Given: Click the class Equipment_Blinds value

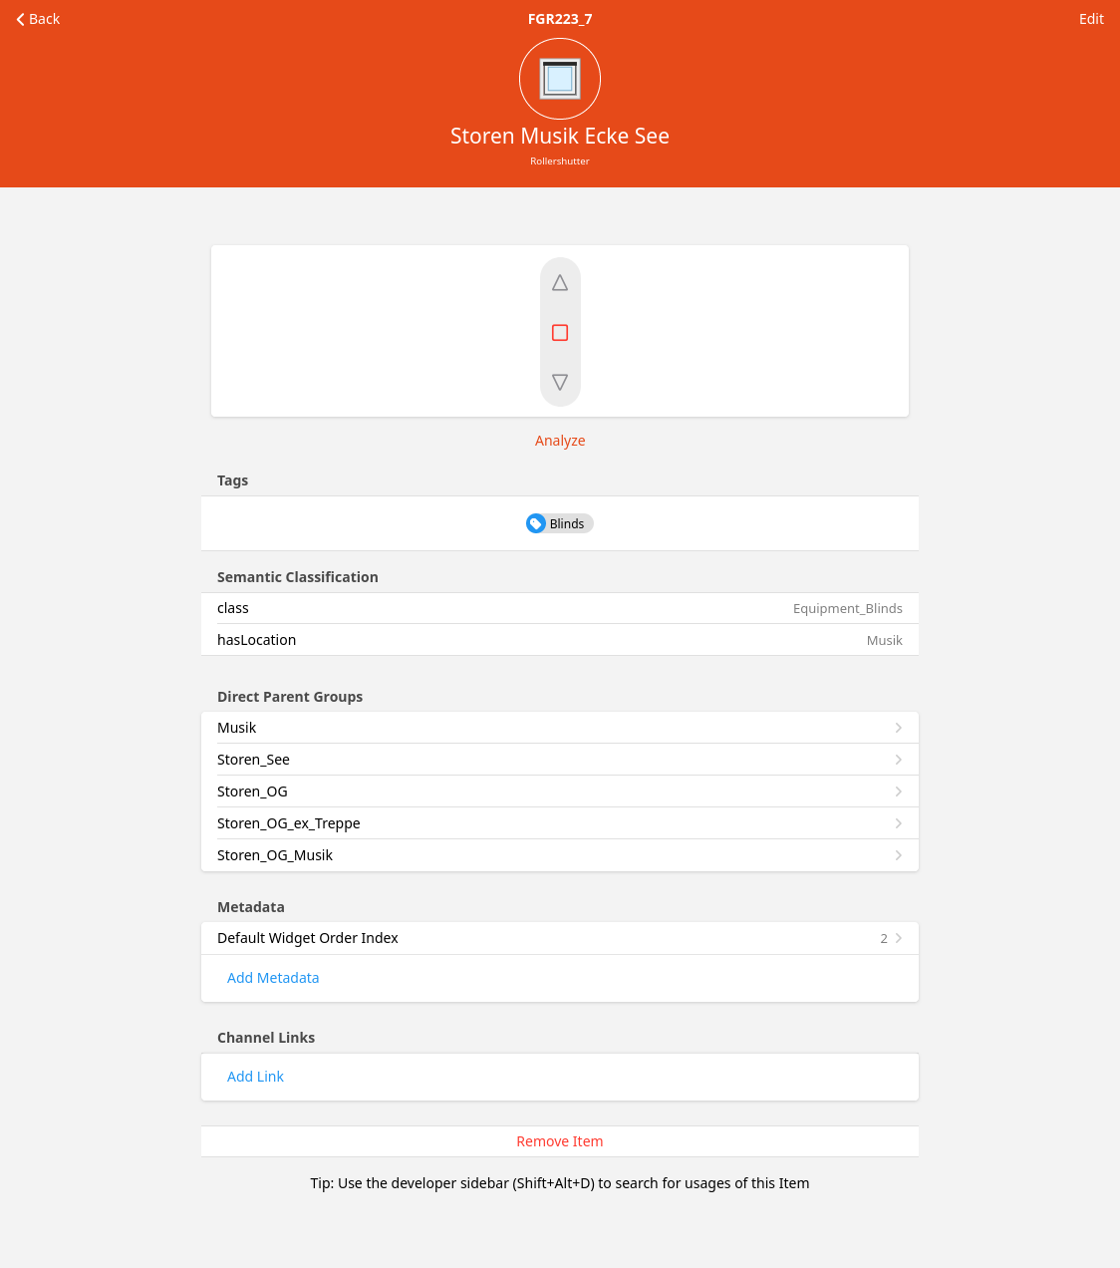Looking at the screenshot, I should tap(848, 608).
